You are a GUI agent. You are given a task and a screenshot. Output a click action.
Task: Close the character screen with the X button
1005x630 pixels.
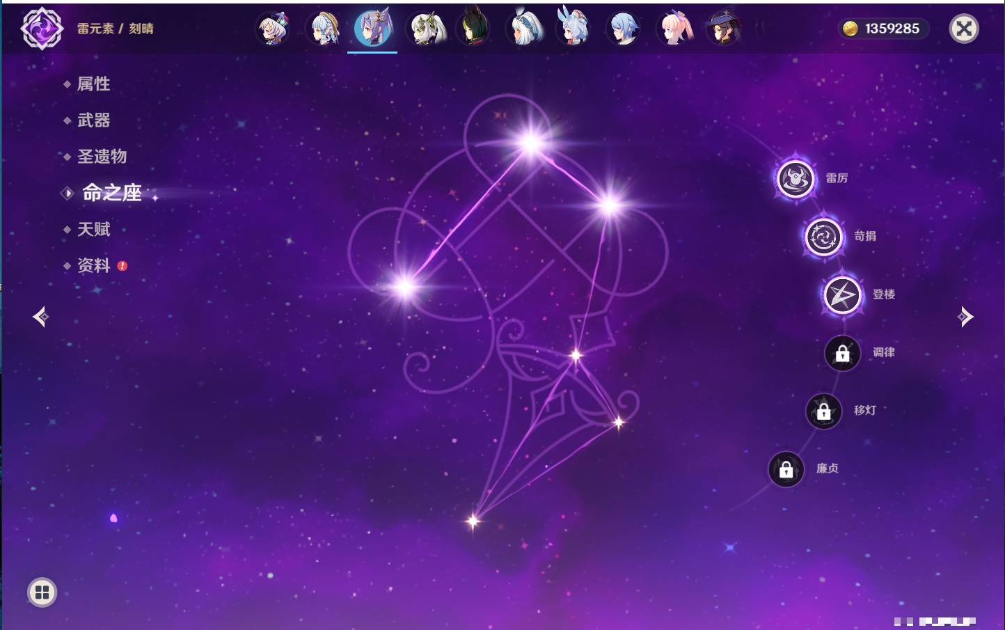coord(964,29)
